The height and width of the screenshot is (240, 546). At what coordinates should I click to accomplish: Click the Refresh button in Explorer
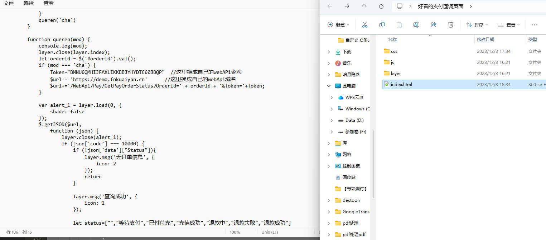click(381, 6)
